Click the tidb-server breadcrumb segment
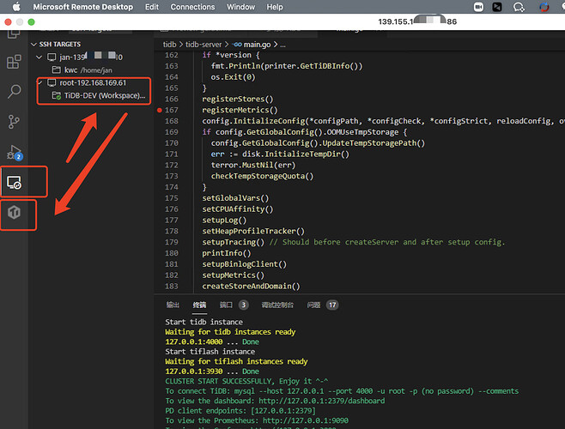 click(204, 45)
